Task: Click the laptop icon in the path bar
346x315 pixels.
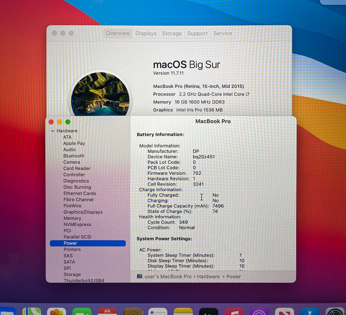Action: 140,276
